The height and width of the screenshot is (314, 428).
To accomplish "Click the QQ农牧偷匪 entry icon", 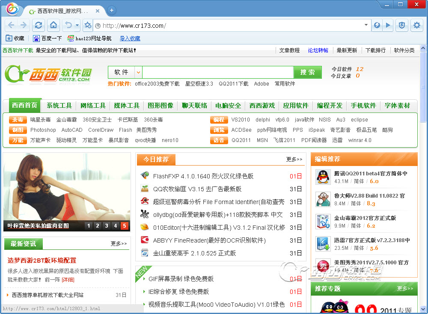I will tap(145, 188).
